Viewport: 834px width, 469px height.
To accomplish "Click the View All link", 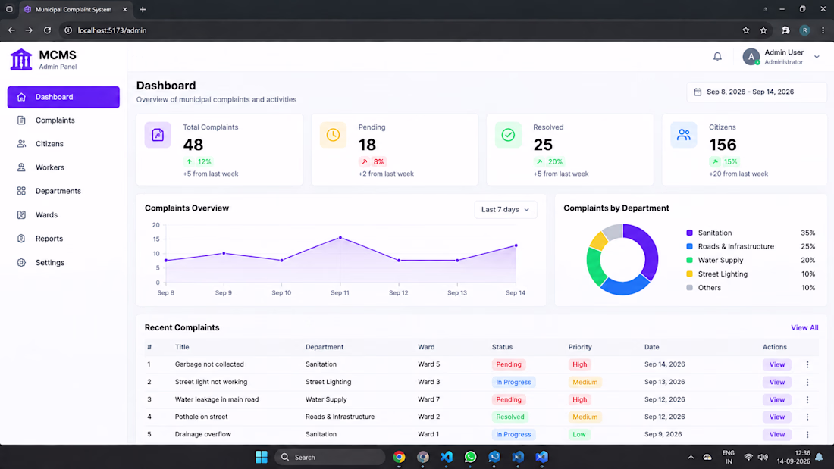I will coord(804,327).
